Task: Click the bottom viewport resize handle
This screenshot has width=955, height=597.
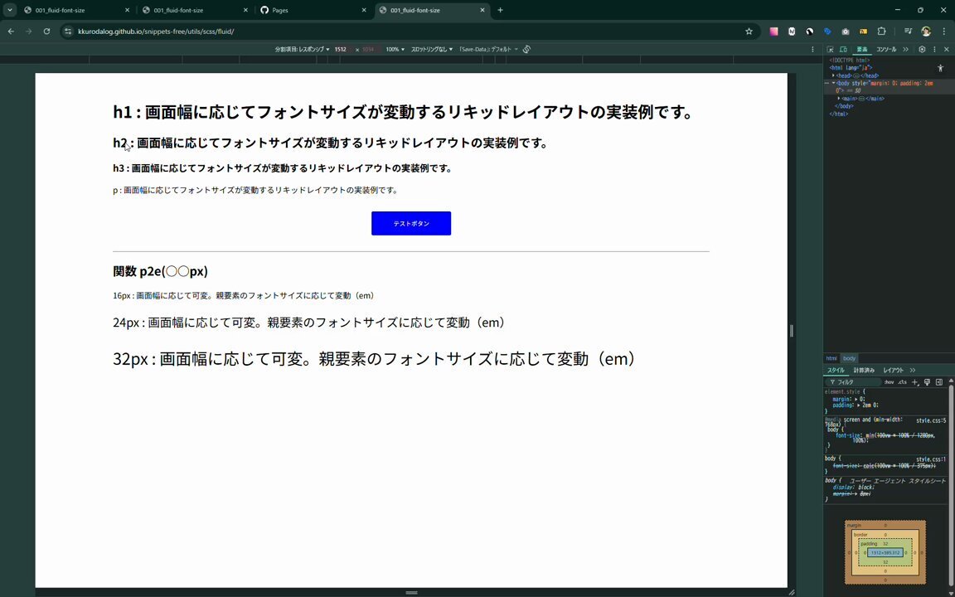Action: [x=411, y=592]
